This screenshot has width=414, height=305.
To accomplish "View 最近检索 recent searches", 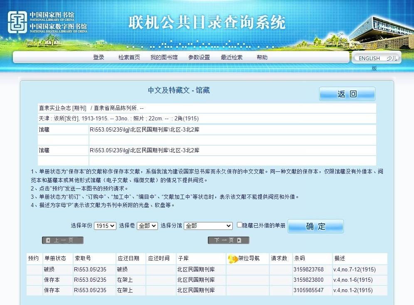I will [x=232, y=57].
